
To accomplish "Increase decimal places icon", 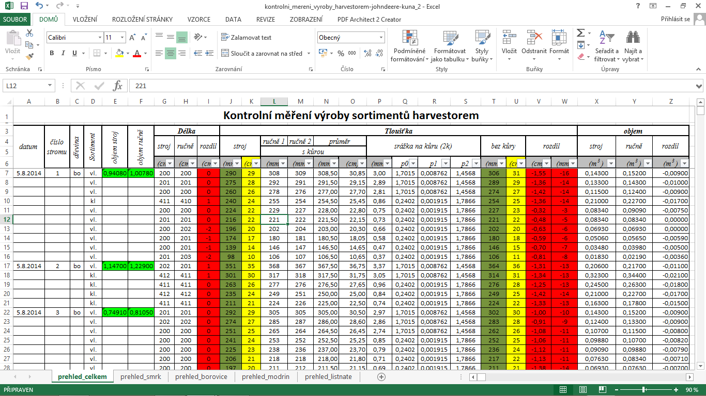I will (368, 53).
